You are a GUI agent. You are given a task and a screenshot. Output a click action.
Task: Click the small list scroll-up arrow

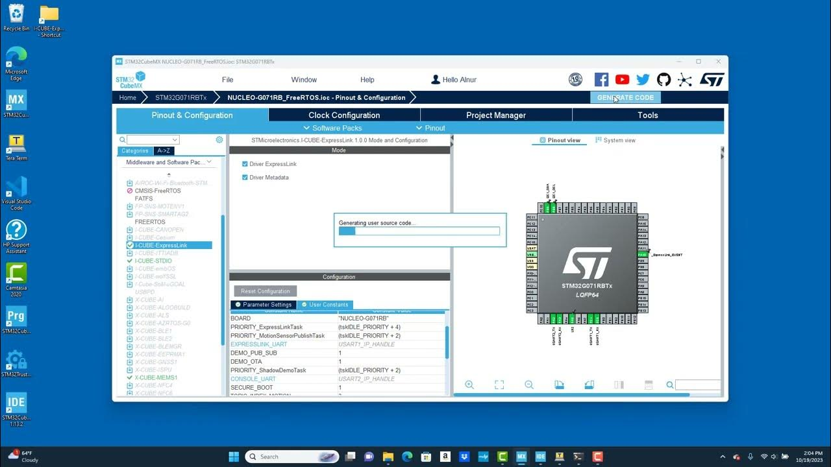coord(169,174)
